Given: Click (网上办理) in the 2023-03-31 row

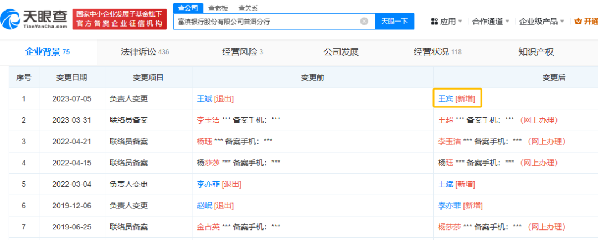Looking at the screenshot, I should (539, 120).
